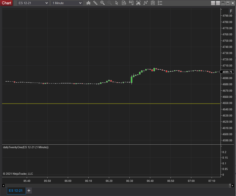Click the dailyTwentyOne indicator label

(26, 147)
